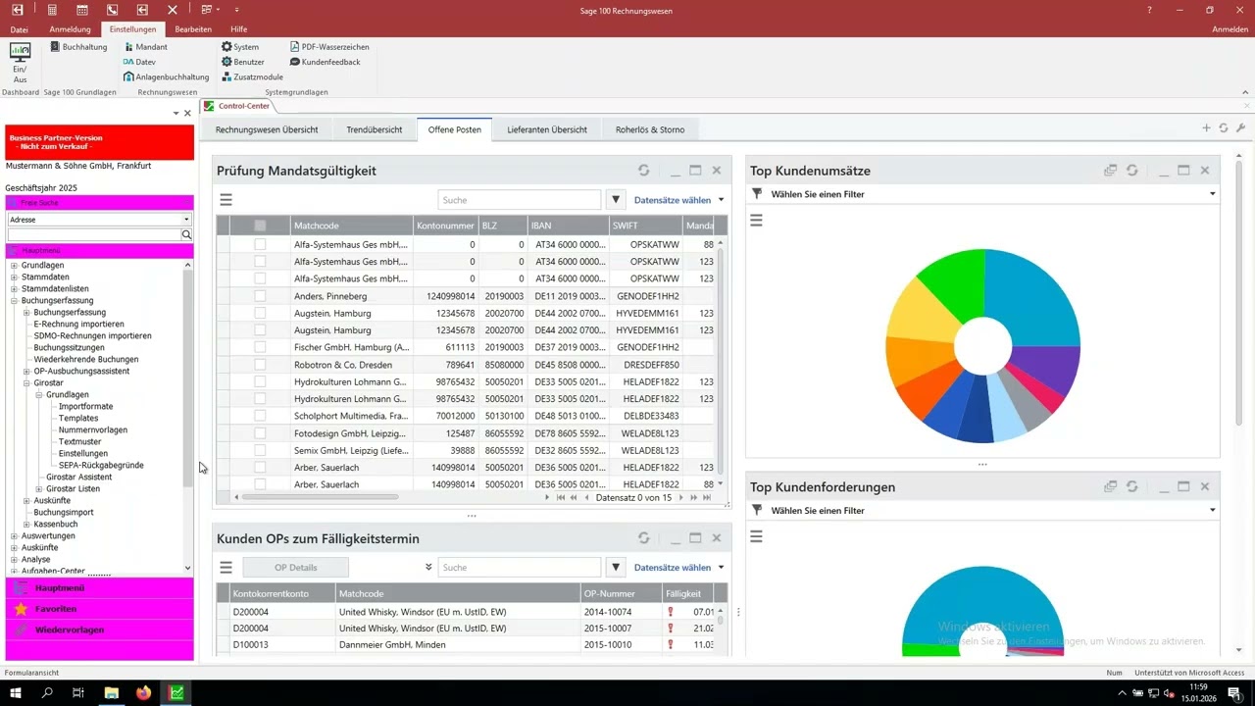The width and height of the screenshot is (1255, 706).
Task: Refresh the Kunden OPs zum Fälligkeitstermin panel
Action: pyautogui.click(x=643, y=538)
